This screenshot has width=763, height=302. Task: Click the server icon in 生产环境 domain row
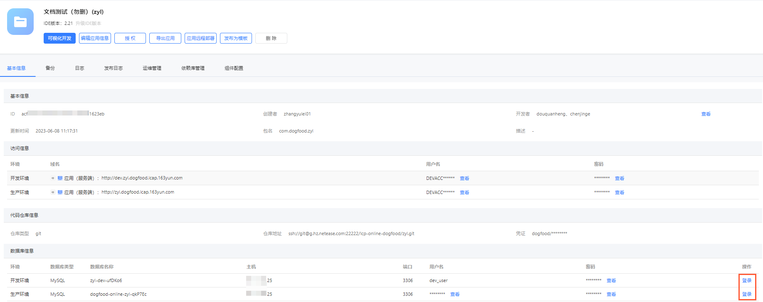(x=60, y=192)
